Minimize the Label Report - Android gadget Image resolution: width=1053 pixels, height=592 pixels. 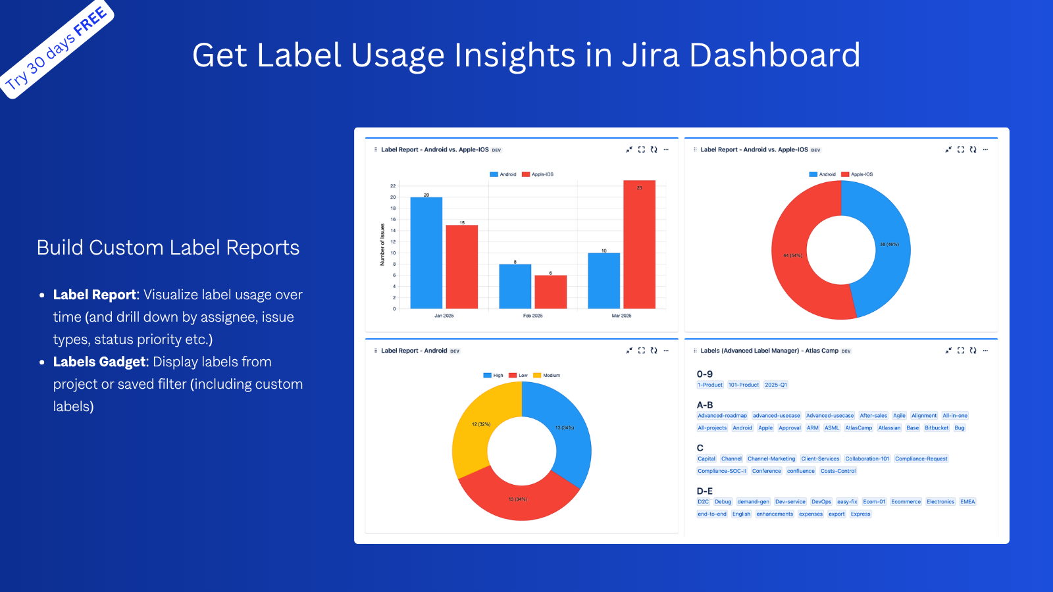click(629, 351)
